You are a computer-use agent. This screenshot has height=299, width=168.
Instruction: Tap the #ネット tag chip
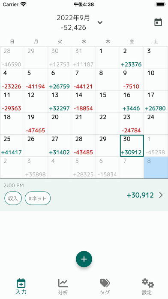click(38, 198)
